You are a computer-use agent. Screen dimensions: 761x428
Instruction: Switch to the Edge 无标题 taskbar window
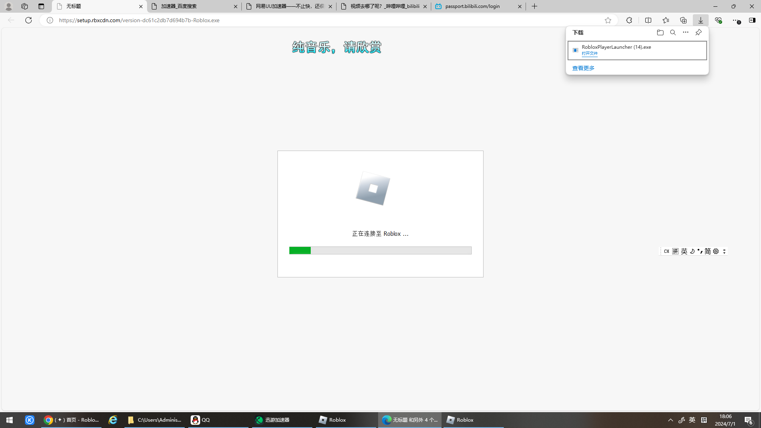click(410, 420)
